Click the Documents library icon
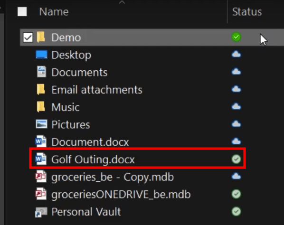The image size is (284, 225). tap(41, 72)
